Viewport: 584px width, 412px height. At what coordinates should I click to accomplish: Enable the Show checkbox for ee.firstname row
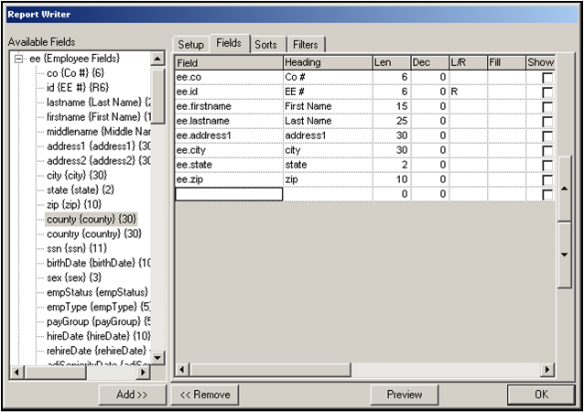(x=547, y=106)
